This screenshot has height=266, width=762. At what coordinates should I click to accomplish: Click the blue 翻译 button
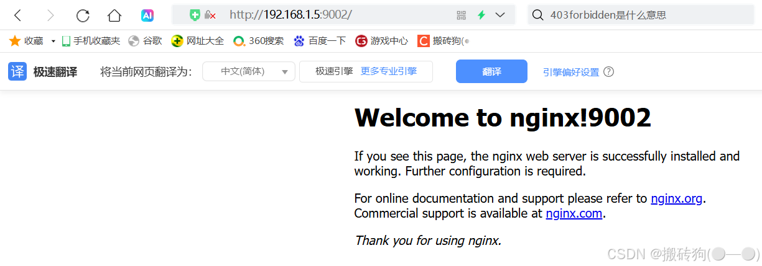[491, 71]
